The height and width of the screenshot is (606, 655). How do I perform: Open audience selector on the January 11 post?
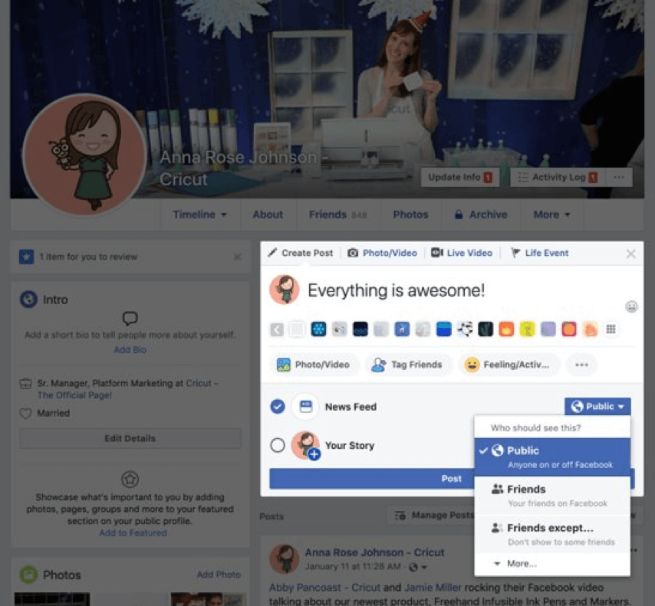point(418,567)
